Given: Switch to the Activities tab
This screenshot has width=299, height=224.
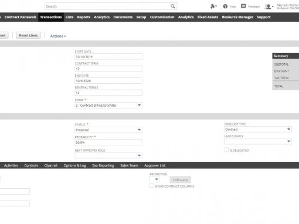Looking at the screenshot, I should 11,165.
